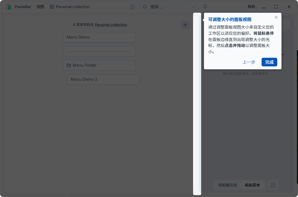Click the list icon at bottom right
298x197 pixels.
tap(273, 185)
